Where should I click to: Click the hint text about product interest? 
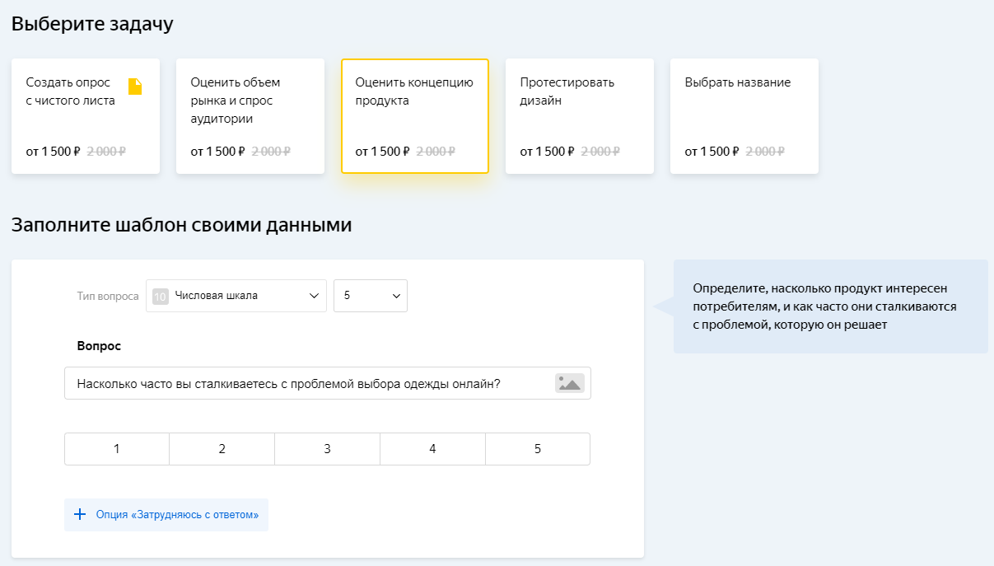click(x=824, y=306)
